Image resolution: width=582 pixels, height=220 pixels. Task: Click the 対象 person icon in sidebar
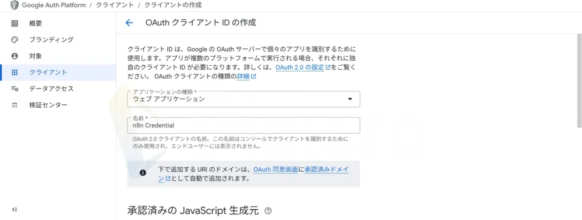(x=14, y=56)
